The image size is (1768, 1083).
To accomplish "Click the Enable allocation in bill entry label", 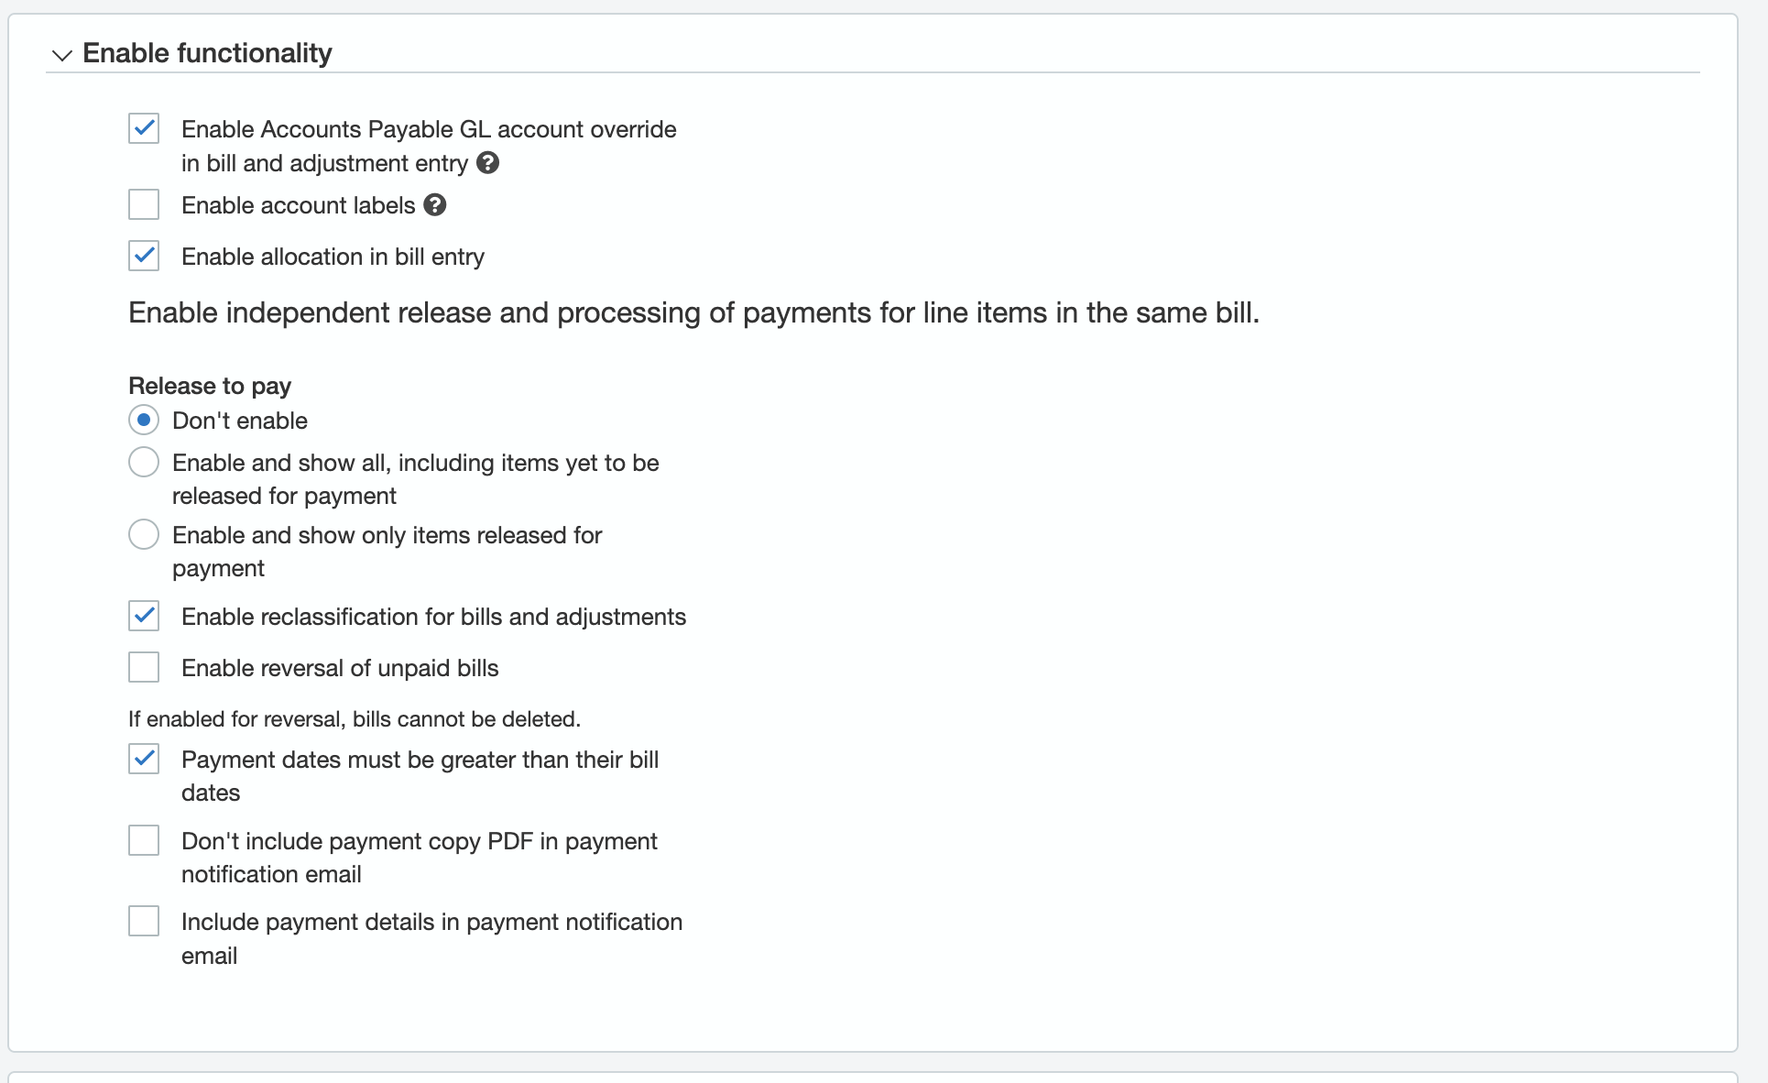I will 333,257.
